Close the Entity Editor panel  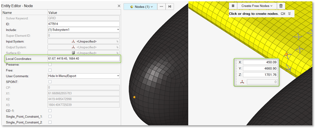pos(119,6)
